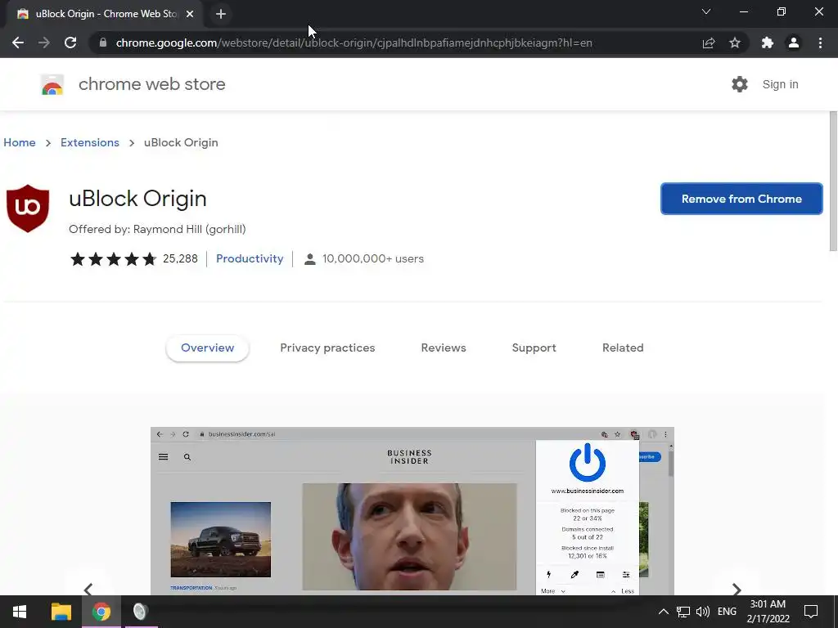Viewport: 838px width, 628px height.
Task: Bookmark this tab with the star icon
Action: click(x=735, y=43)
